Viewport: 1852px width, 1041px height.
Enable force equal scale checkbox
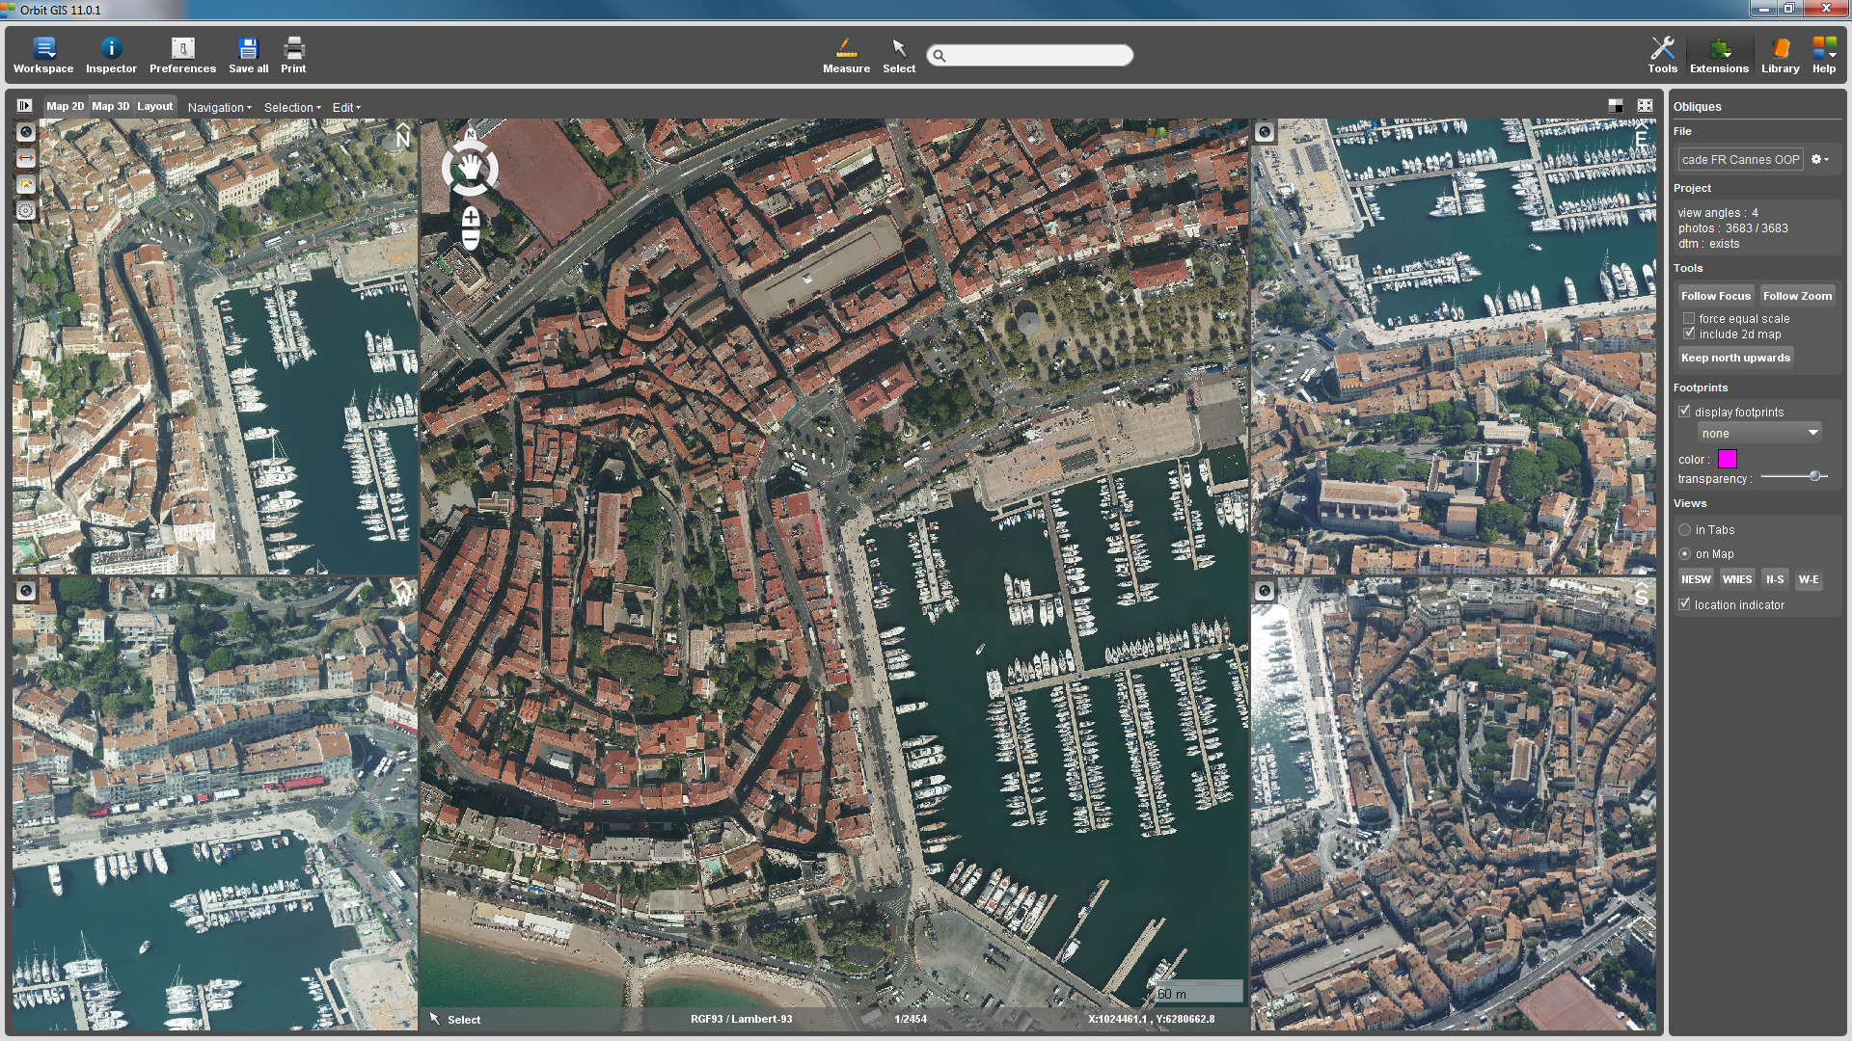click(x=1689, y=318)
